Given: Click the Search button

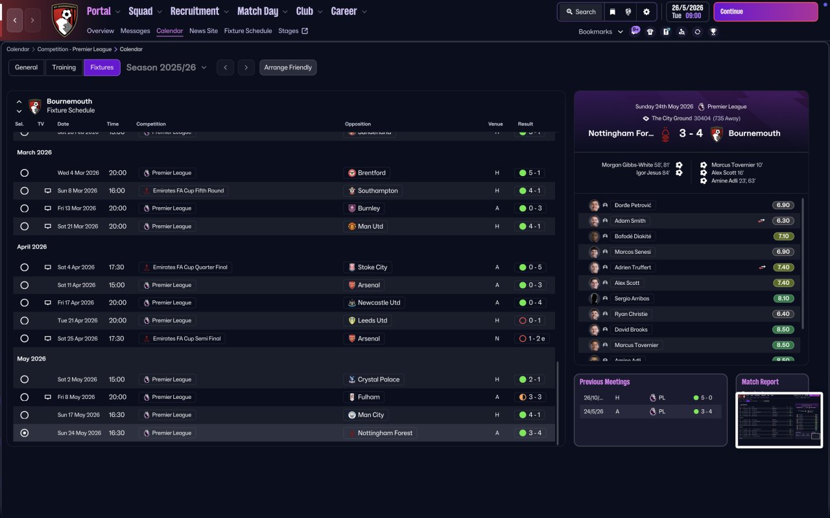Looking at the screenshot, I should point(580,12).
